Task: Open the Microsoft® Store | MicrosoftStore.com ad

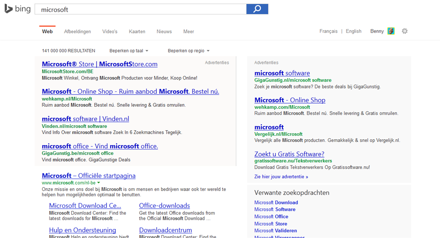Action: coord(100,64)
